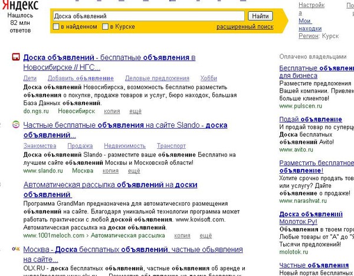Open 'Добавить объявление' sitelink
The height and width of the screenshot is (276, 354).
81,78
